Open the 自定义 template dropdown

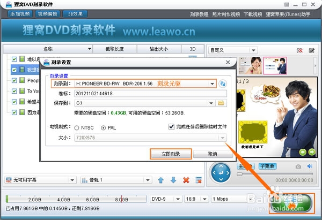pos(253,50)
